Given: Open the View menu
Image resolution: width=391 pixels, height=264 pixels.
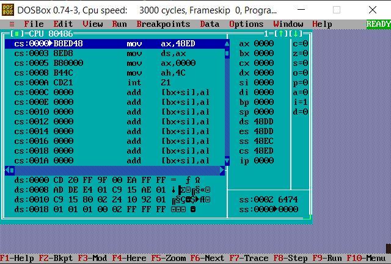Looking at the screenshot, I should 92,24.
